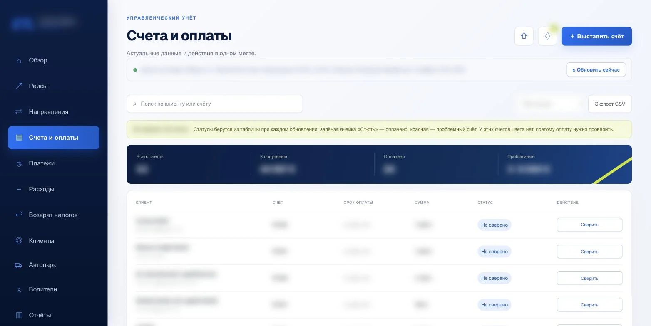Click the Счета и оплаты page heading
This screenshot has width=651, height=326.
point(179,36)
